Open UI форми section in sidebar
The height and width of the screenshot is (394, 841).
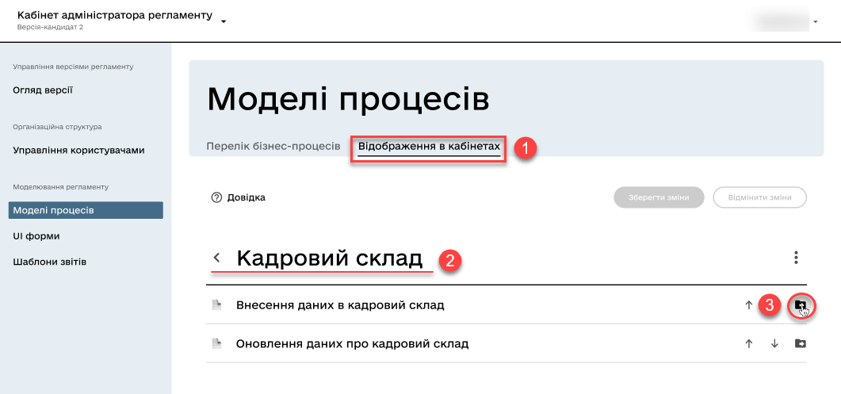click(36, 236)
